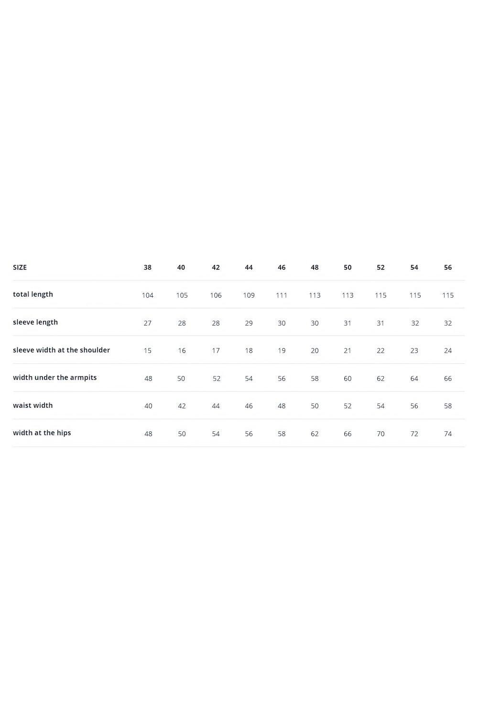This screenshot has width=478, height=718.
Task: Click total length value 104
Action: click(148, 295)
